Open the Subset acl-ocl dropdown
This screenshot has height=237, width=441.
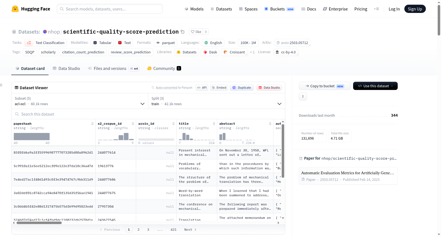[x=80, y=101]
